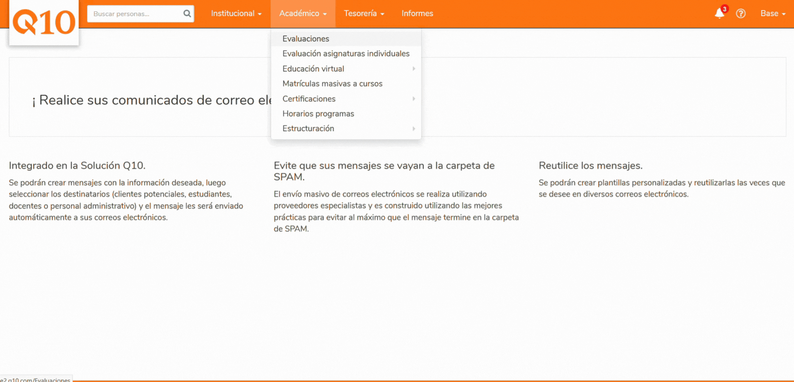Open the Informes menu
Screen dimensions: 794x382
(417, 13)
